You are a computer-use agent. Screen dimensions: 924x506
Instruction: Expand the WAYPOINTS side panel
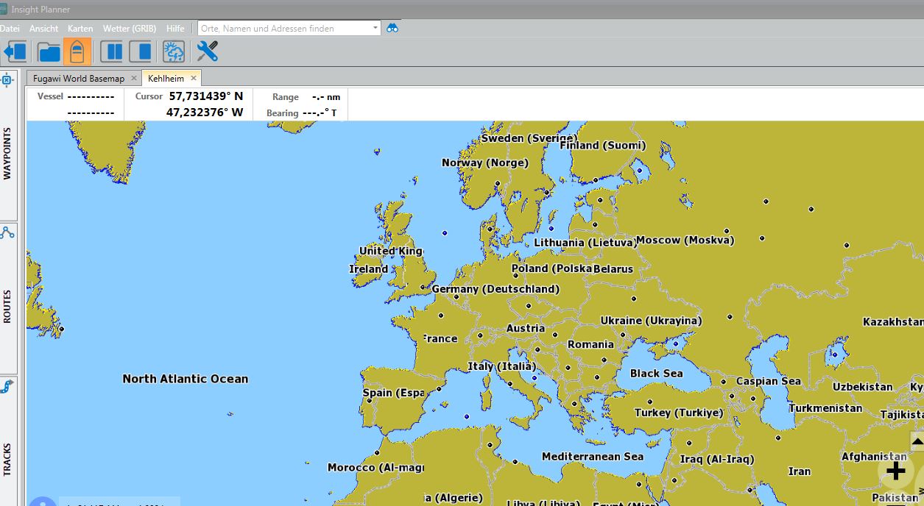tap(7, 153)
